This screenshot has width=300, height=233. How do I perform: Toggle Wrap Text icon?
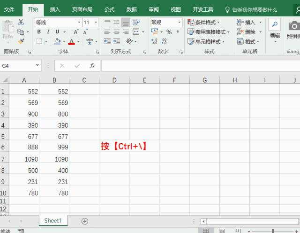click(136, 22)
